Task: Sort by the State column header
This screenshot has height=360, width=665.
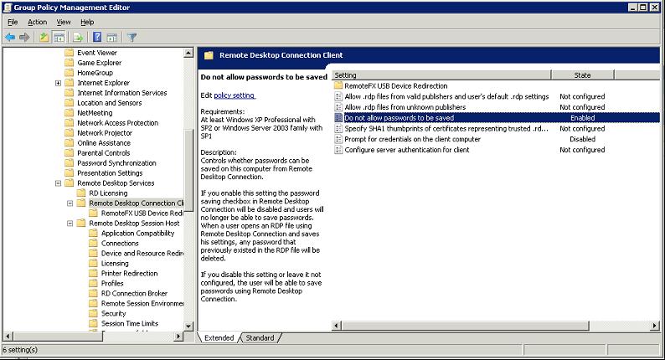Action: (x=582, y=75)
